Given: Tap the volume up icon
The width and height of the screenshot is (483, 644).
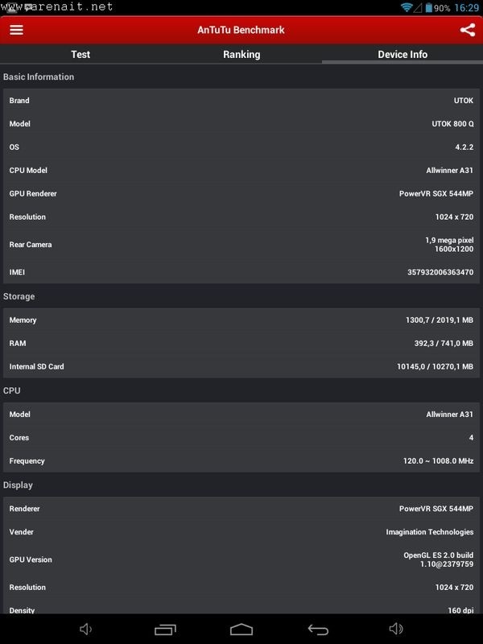Looking at the screenshot, I should click(396, 629).
